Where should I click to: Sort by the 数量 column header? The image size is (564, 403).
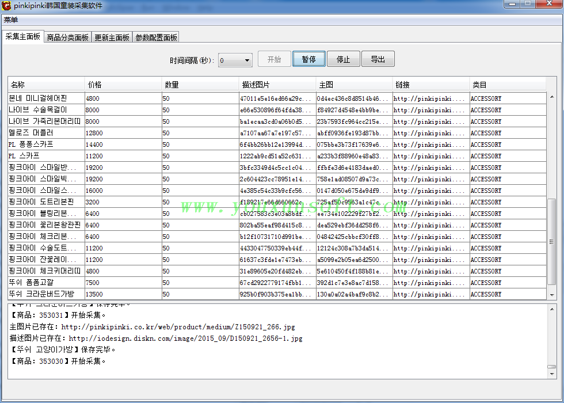pos(200,85)
